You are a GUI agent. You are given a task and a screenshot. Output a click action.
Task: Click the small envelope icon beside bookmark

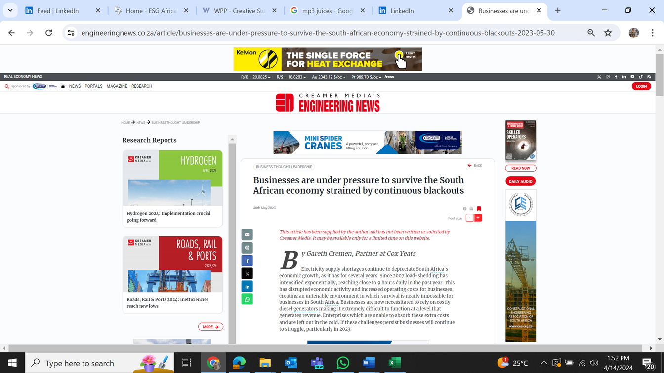point(471,209)
